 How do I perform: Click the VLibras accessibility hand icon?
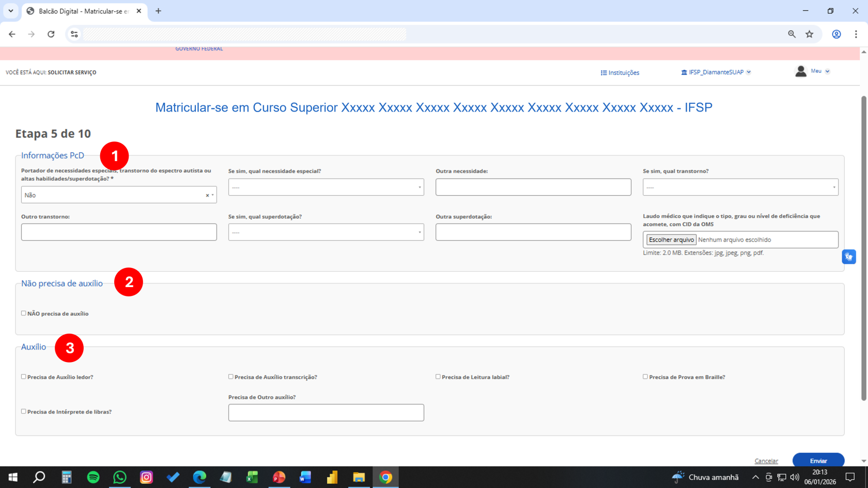pyautogui.click(x=848, y=257)
